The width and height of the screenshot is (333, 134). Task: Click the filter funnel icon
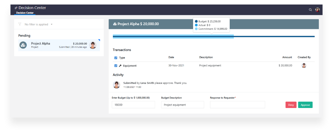tap(20, 24)
